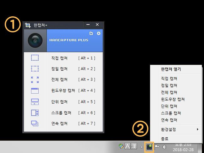Open settings gear in HanCapture header
The image size is (204, 153).
pos(99,33)
